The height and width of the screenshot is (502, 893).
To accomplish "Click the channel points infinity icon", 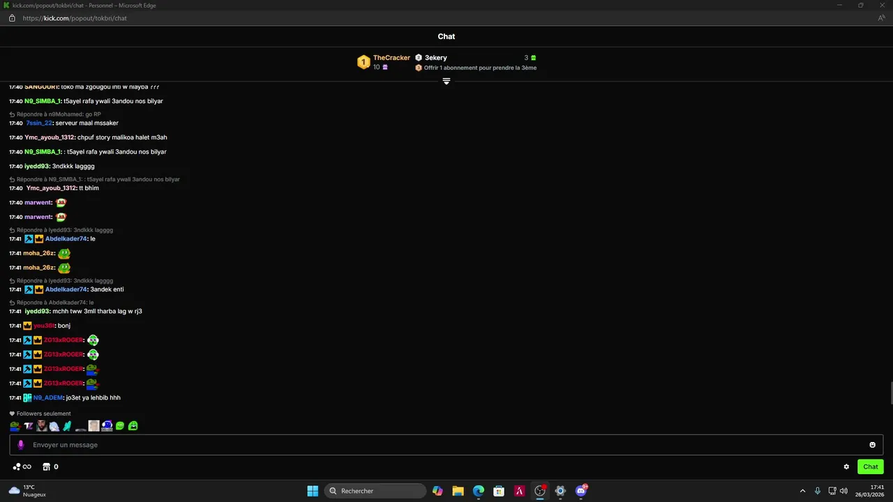I will pyautogui.click(x=27, y=467).
